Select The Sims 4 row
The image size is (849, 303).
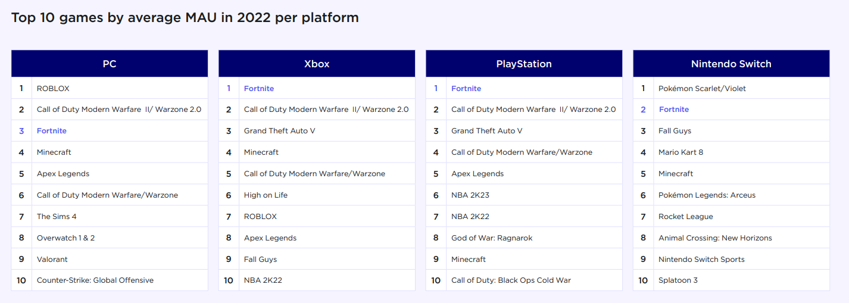(57, 217)
